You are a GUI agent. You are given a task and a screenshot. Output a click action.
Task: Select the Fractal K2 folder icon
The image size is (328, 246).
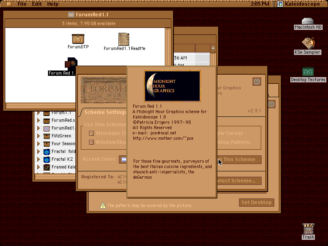click(x=46, y=159)
